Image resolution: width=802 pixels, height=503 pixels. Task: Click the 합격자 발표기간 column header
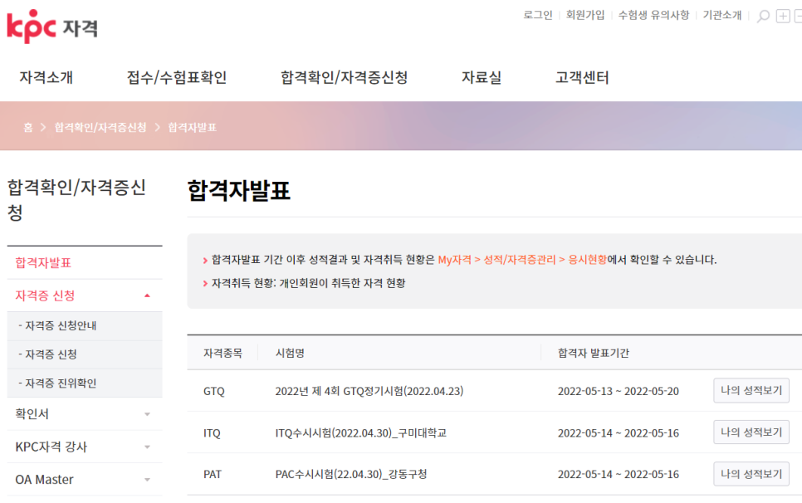click(x=594, y=354)
